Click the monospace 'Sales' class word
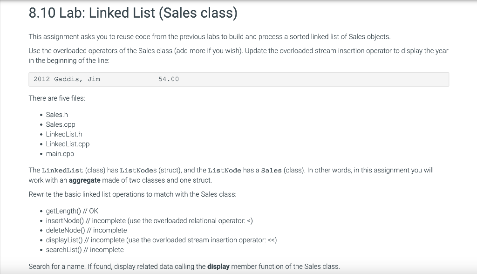The image size is (477, 274). [x=272, y=171]
